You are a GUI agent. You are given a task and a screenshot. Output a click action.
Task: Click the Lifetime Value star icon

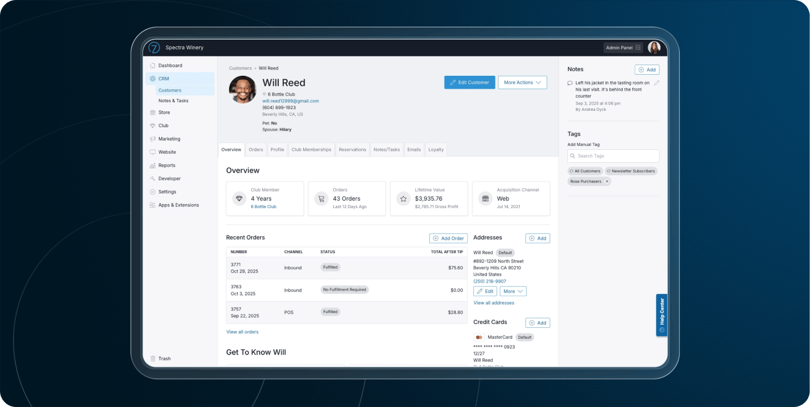403,198
